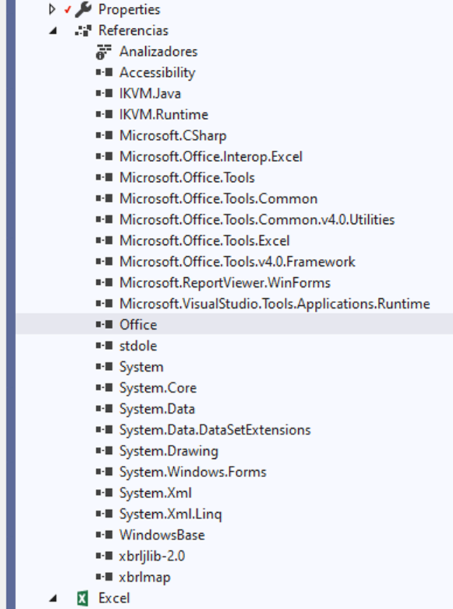This screenshot has width=453, height=609.
Task: Click the assembly icon beside Microsoft.CSharp
Action: pos(104,135)
